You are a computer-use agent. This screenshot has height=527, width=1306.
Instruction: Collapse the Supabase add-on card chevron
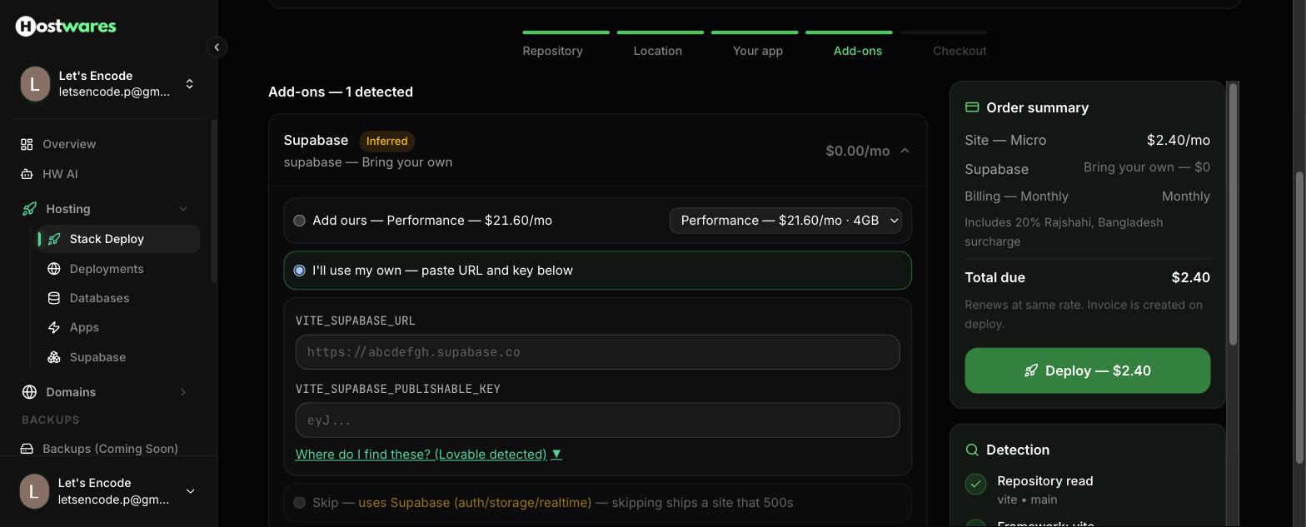pos(905,151)
